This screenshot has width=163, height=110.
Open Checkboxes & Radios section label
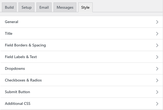(23, 80)
